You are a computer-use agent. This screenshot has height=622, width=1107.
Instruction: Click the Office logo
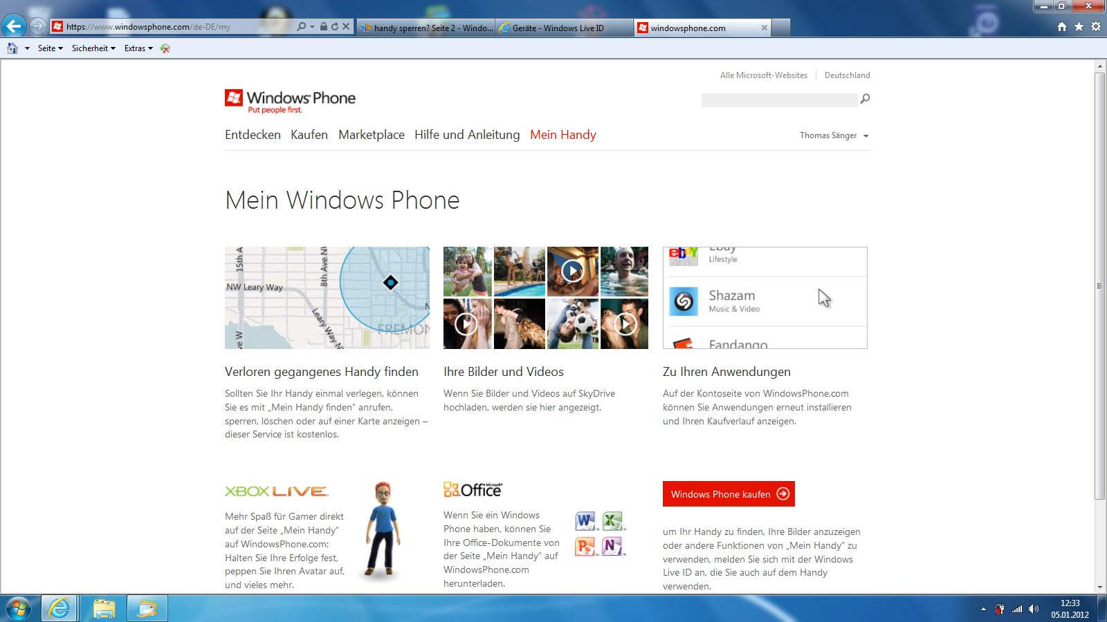(x=473, y=489)
